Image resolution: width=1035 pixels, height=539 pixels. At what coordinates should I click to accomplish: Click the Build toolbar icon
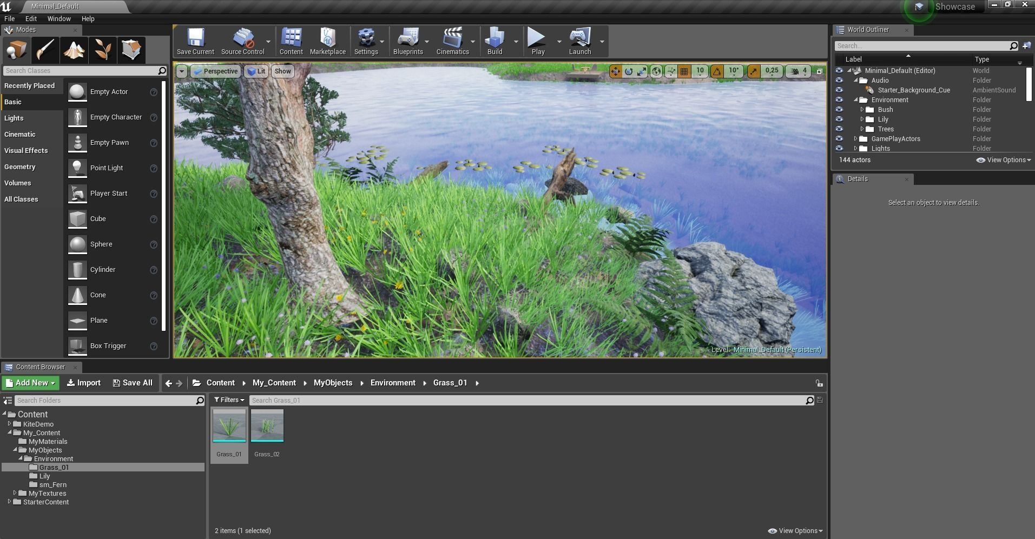tap(495, 41)
